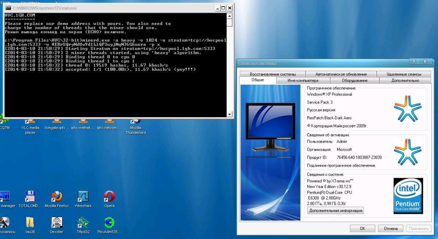Click the cmd.exe title bar system icon

pyautogui.click(x=8, y=8)
